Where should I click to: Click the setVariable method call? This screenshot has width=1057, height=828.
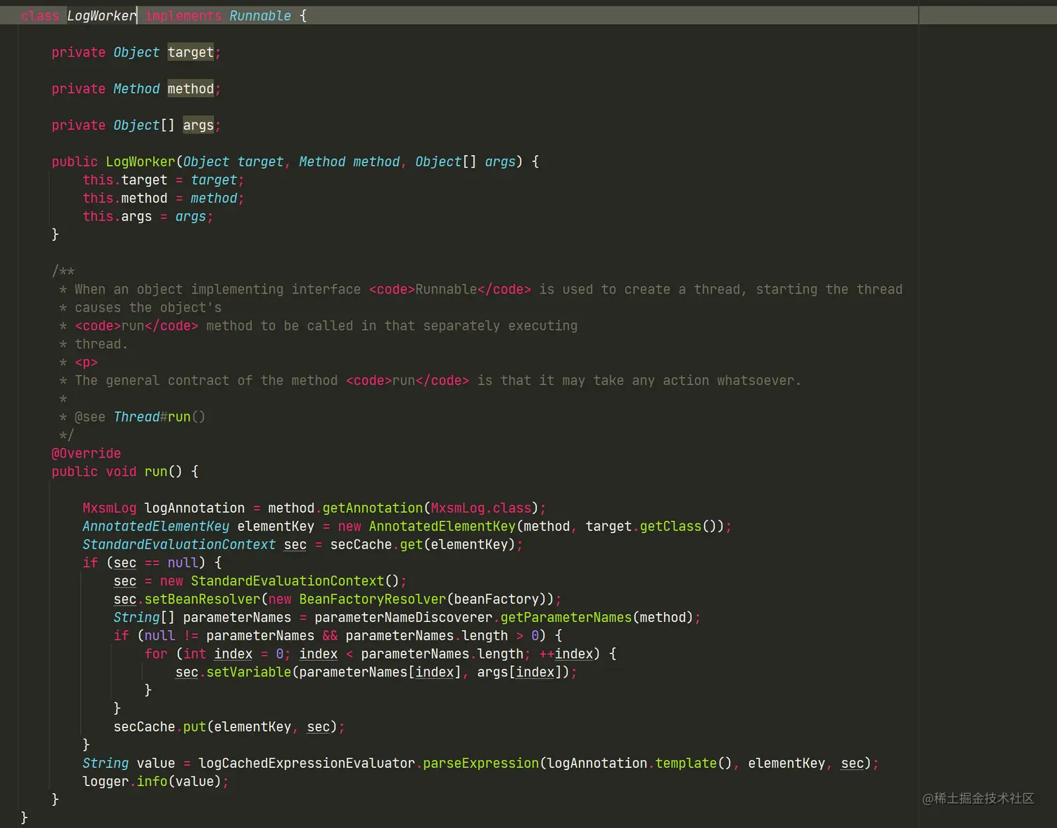[x=249, y=672]
